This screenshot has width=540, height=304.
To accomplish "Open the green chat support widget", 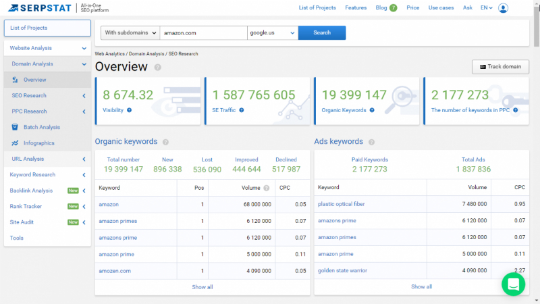I will pos(513,284).
